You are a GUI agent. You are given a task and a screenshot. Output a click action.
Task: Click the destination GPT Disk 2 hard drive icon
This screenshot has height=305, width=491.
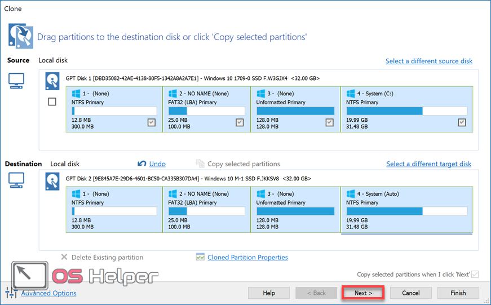click(52, 182)
